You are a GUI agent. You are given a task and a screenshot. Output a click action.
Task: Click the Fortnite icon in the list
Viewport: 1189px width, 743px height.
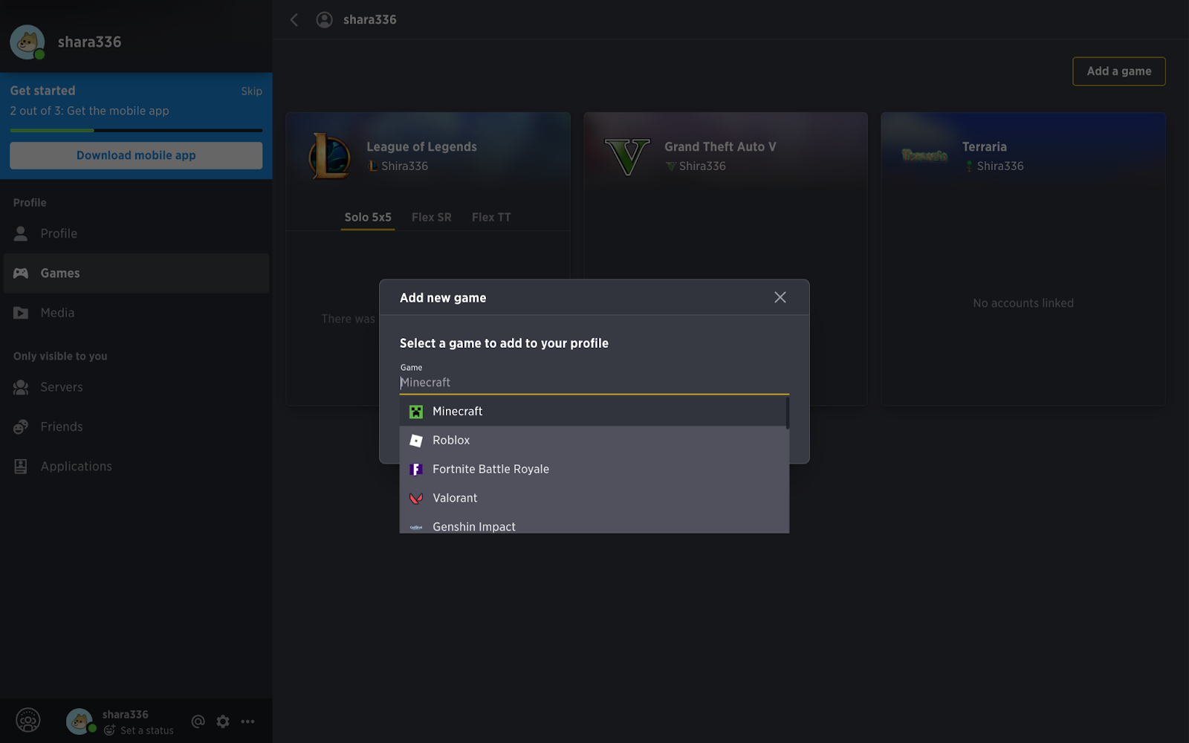point(416,470)
